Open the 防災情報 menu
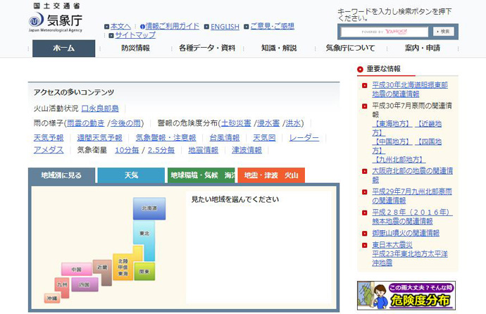 [x=135, y=48]
